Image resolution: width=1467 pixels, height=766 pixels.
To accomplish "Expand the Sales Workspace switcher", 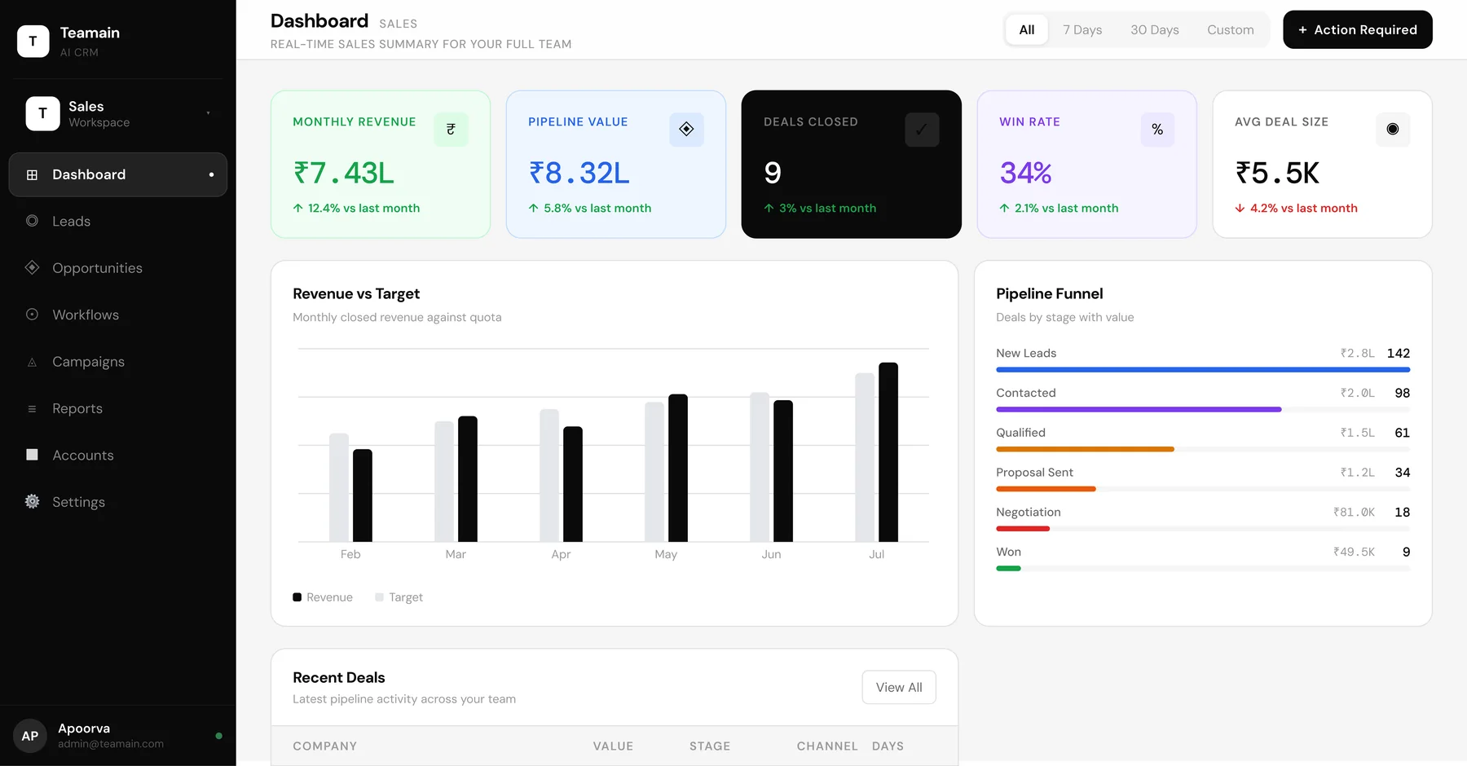I will 118,113.
